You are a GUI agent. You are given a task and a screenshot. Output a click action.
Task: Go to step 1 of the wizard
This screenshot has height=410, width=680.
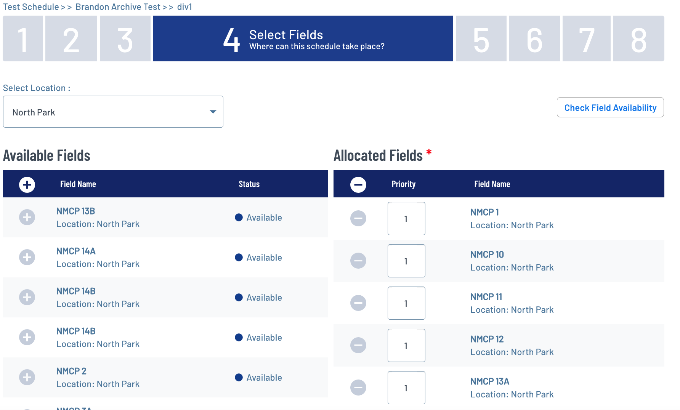click(22, 38)
